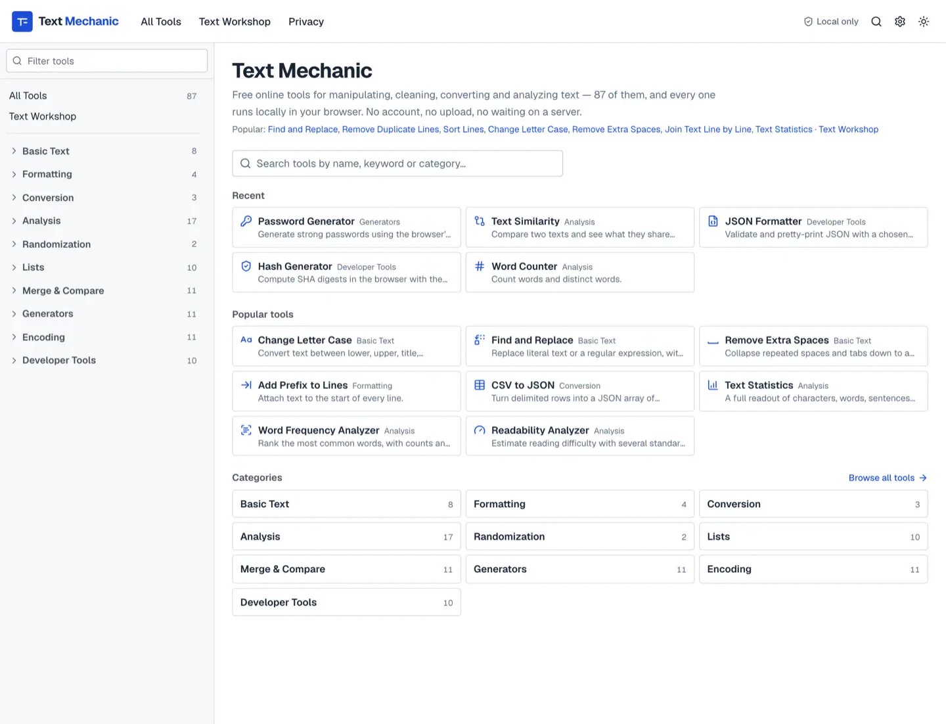
Task: Open Text Workshop in the top navigation
Action: [235, 22]
